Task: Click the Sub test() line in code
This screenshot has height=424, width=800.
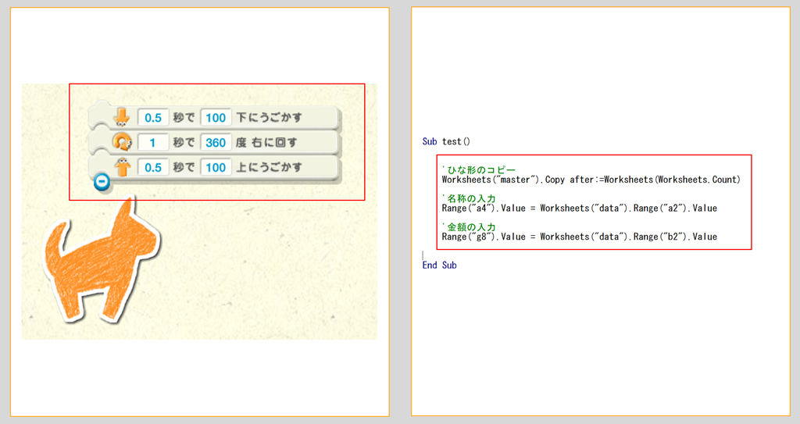Action: click(446, 141)
